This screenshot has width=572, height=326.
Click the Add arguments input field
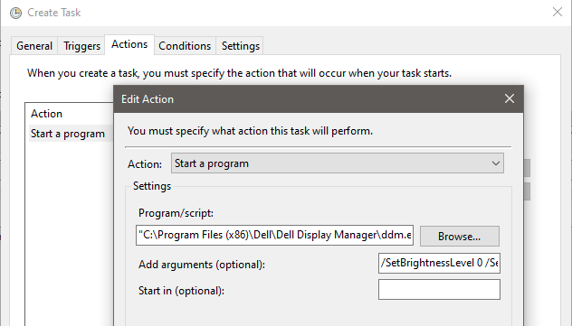pyautogui.click(x=439, y=263)
